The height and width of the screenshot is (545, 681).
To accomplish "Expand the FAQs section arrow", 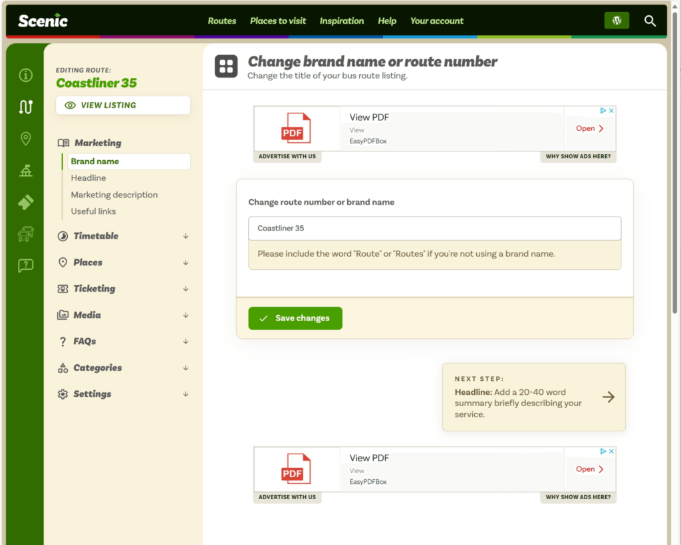I will (x=186, y=342).
